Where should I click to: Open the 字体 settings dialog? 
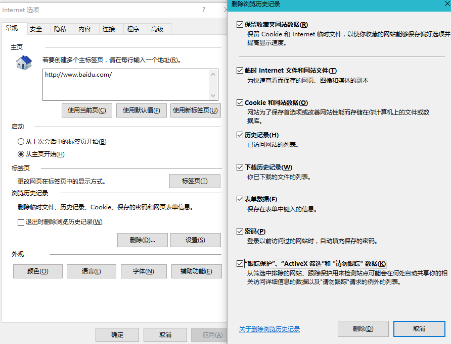[x=145, y=271]
